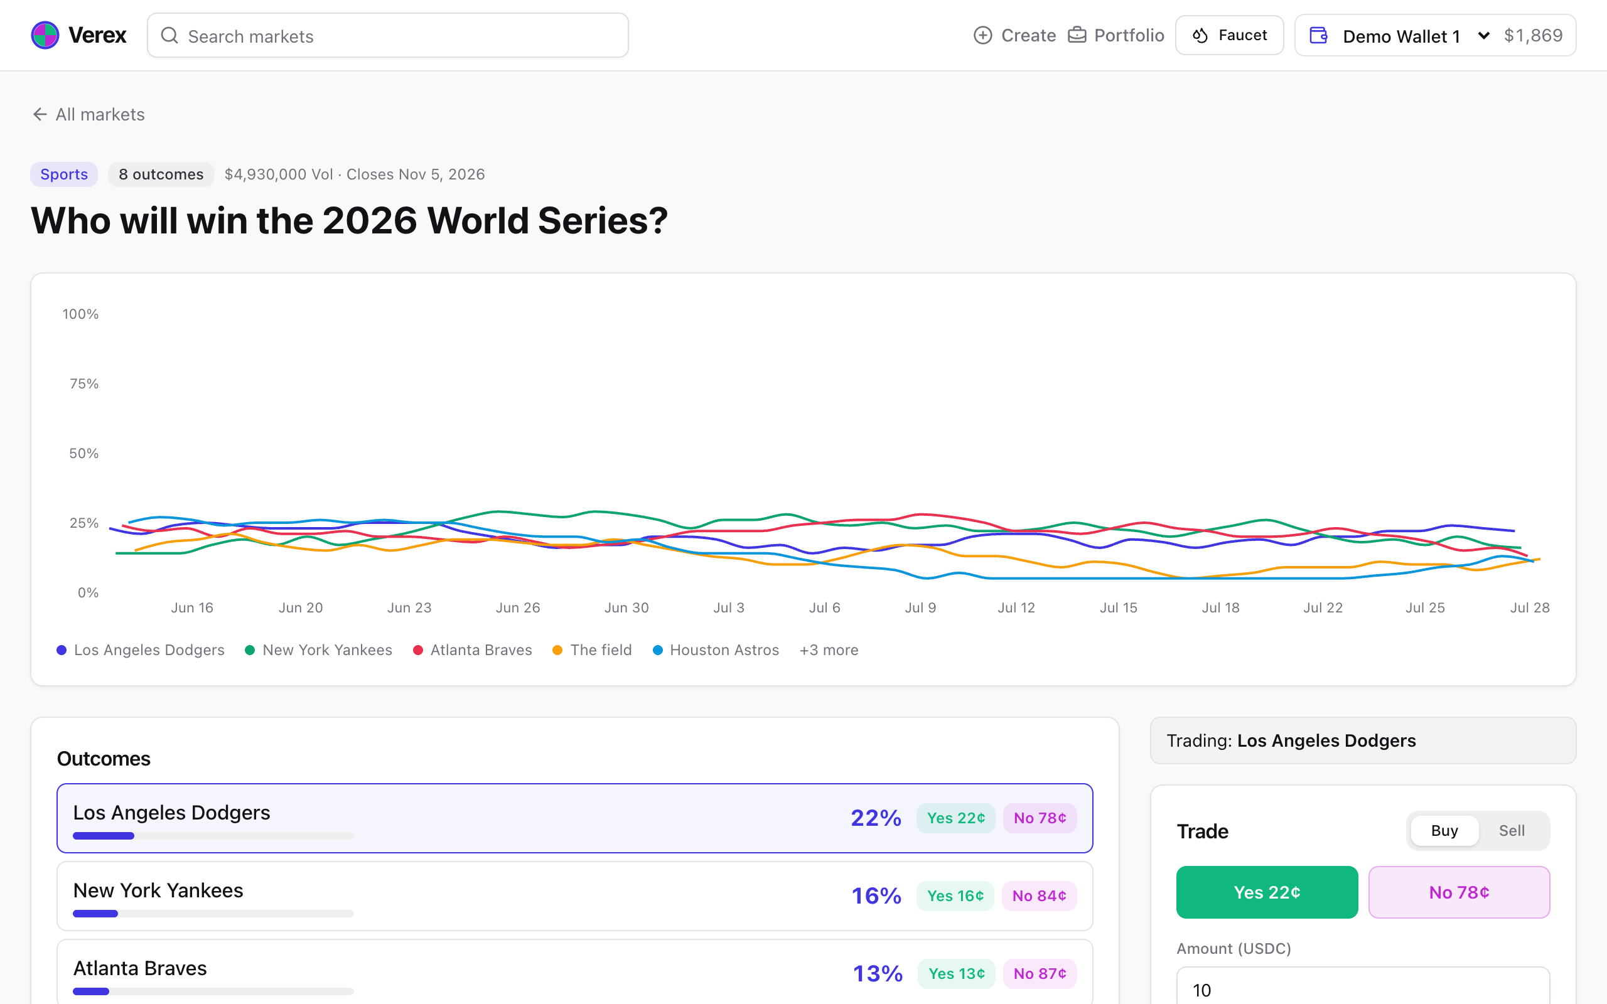Click No 87¢ for Atlanta Braves
The height and width of the screenshot is (1004, 1607).
pos(1040,973)
